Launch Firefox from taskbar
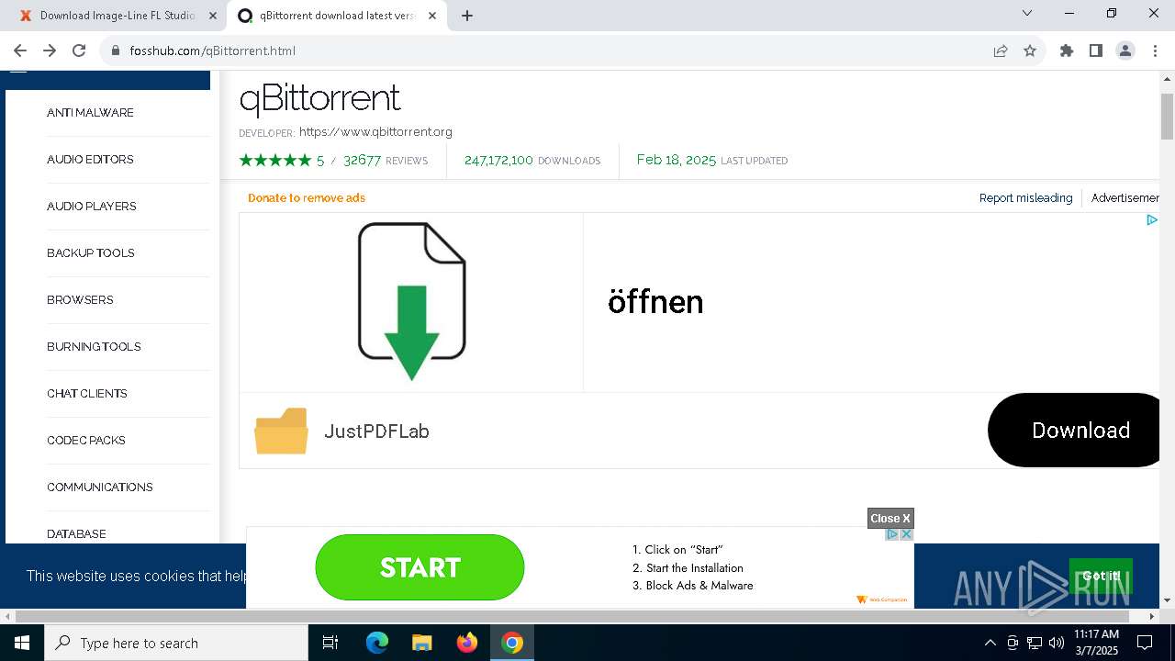The height and width of the screenshot is (661, 1175). click(467, 643)
